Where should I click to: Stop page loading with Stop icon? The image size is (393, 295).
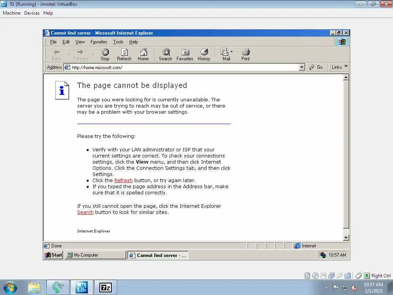[105, 55]
